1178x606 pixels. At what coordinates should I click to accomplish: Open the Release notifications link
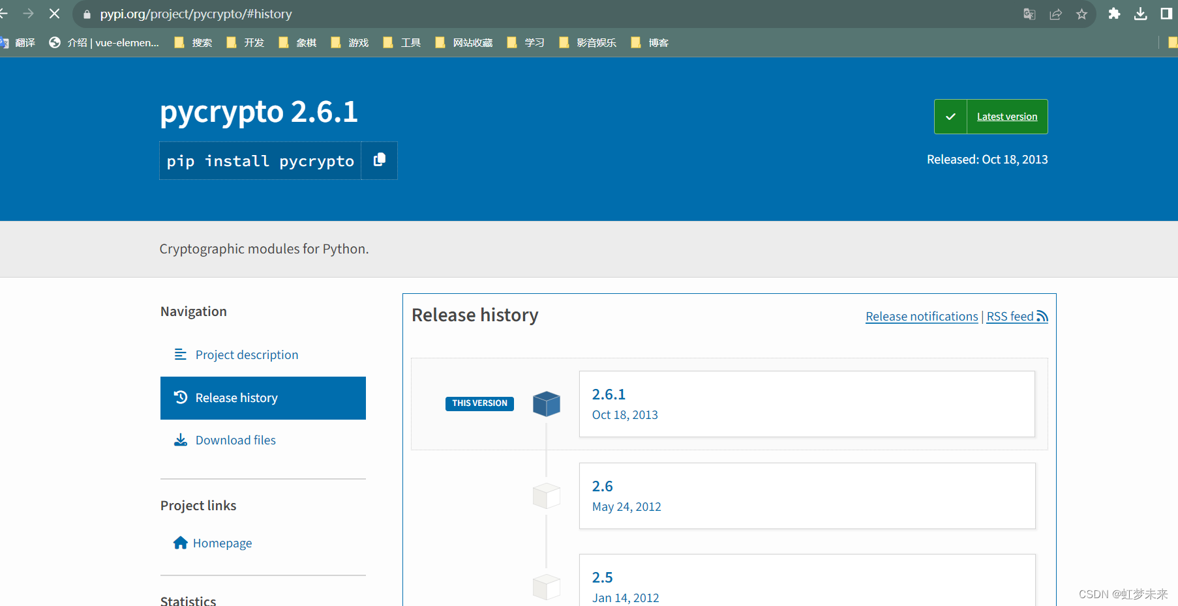pyautogui.click(x=922, y=317)
